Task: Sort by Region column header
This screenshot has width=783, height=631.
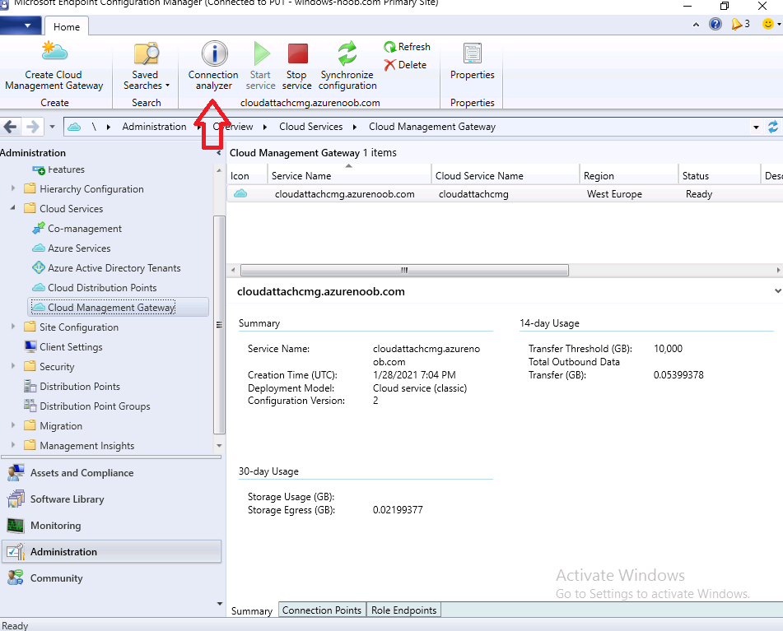Action: coord(628,175)
